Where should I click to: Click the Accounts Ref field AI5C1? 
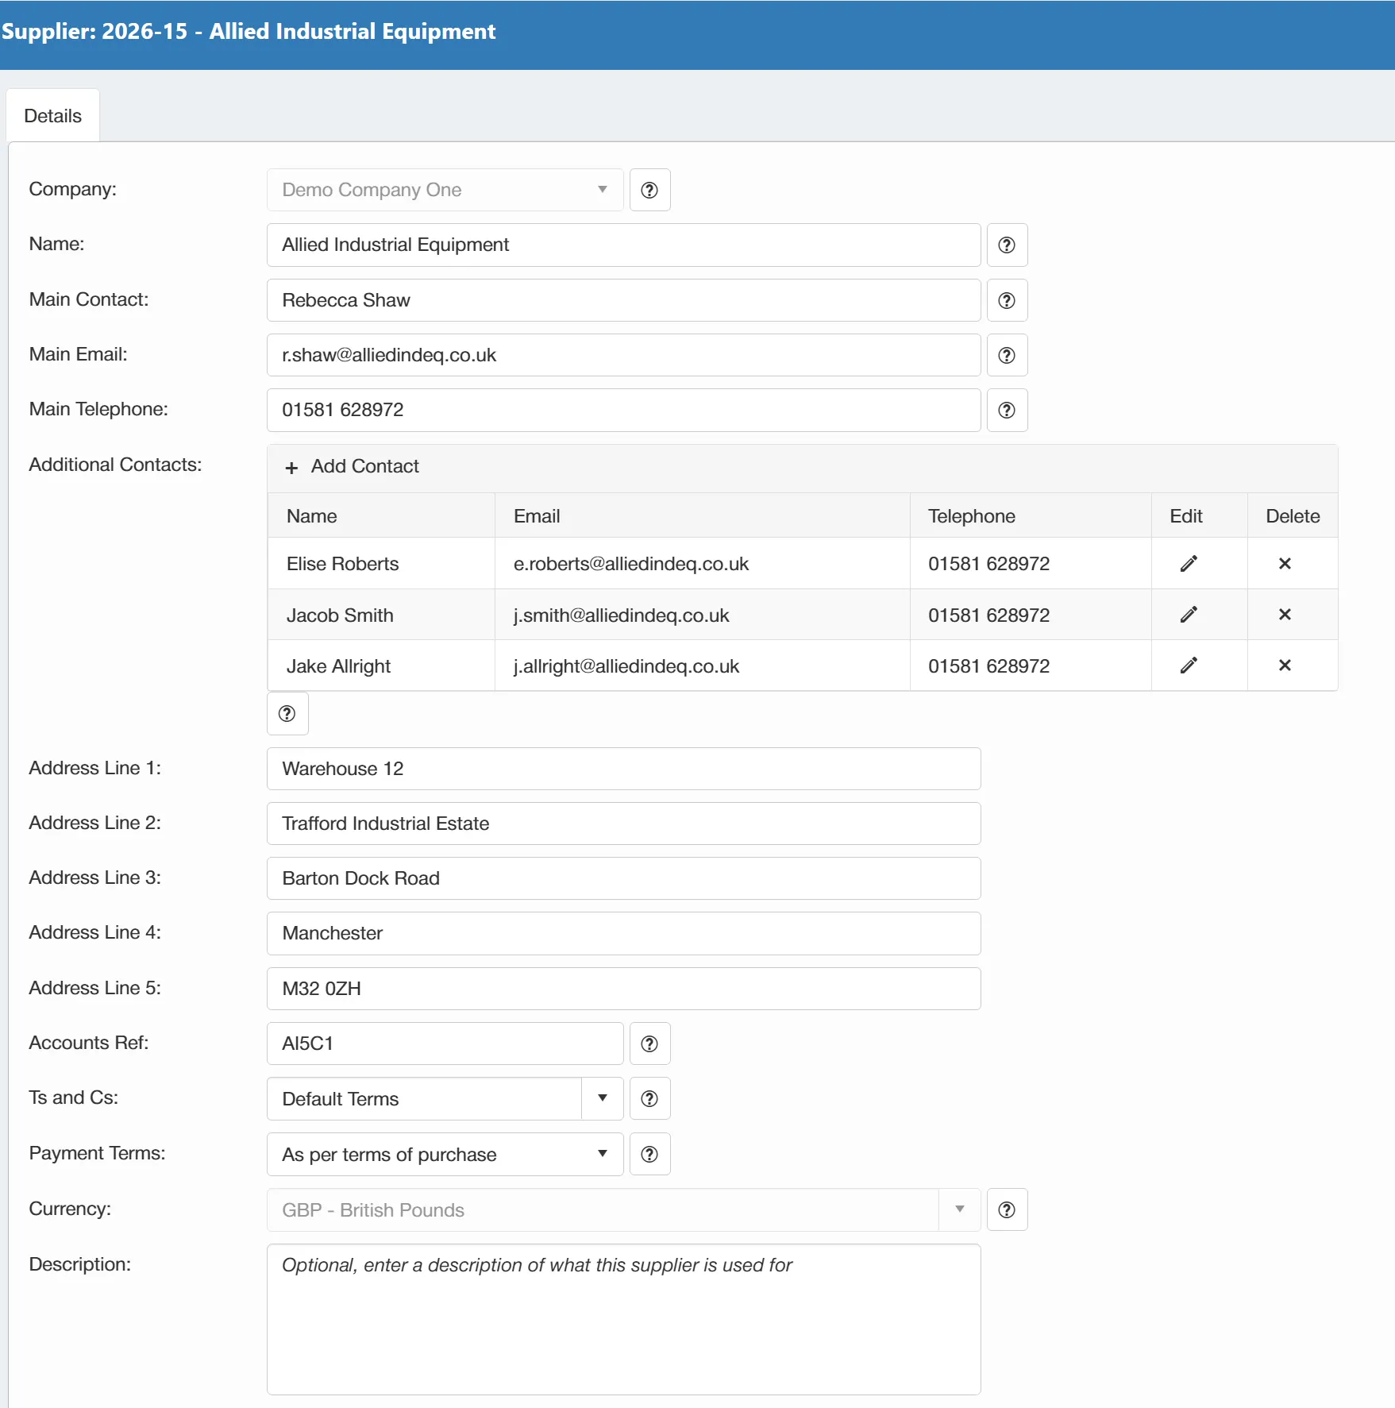(445, 1043)
